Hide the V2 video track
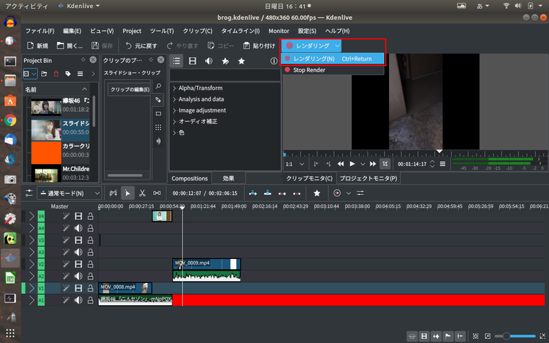 [79, 264]
